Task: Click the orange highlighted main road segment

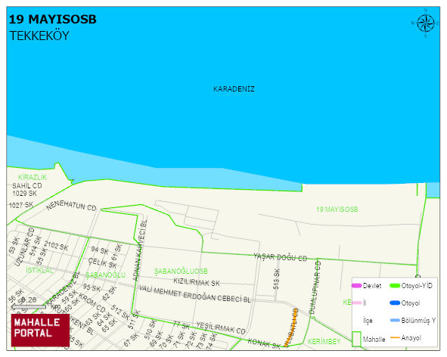Action: tap(290, 328)
